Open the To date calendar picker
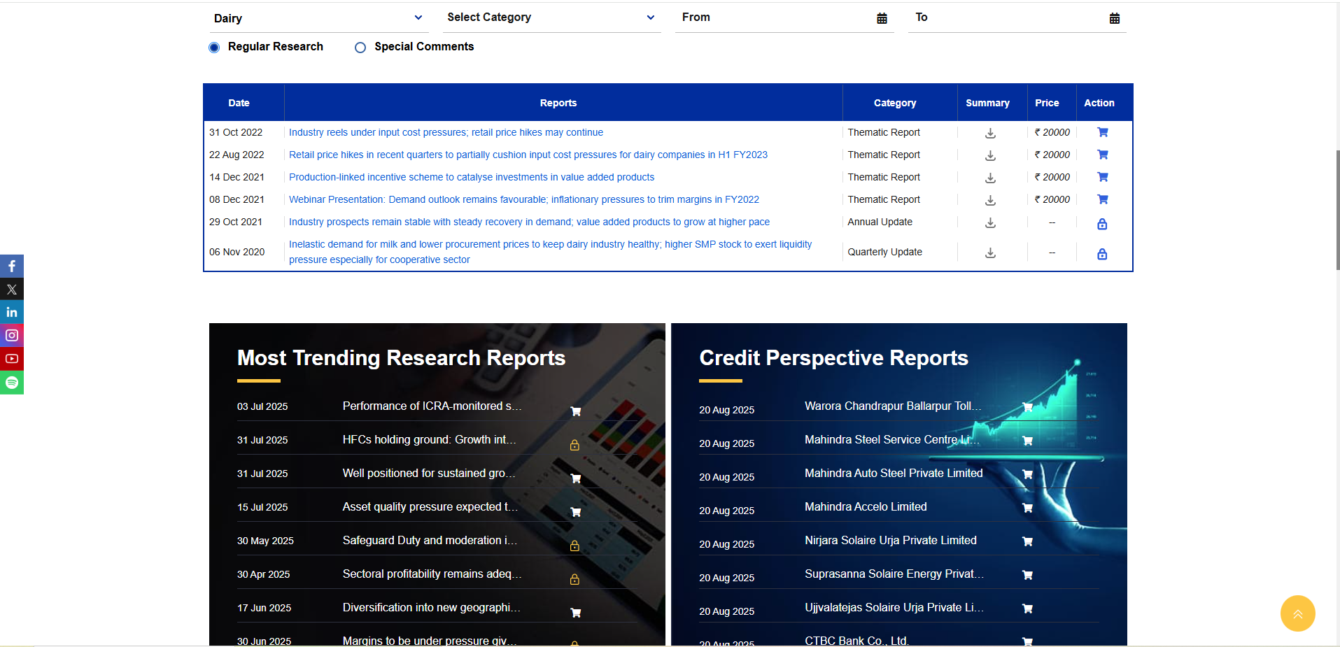The image size is (1340, 647). [1114, 18]
